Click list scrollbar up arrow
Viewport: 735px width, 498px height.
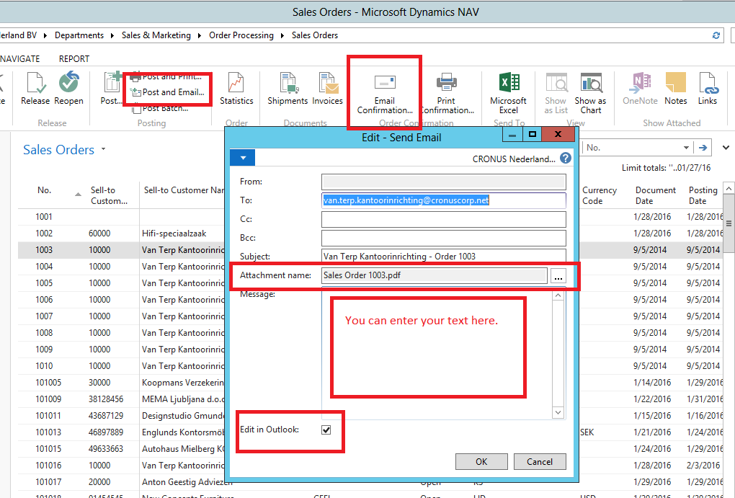(x=729, y=189)
